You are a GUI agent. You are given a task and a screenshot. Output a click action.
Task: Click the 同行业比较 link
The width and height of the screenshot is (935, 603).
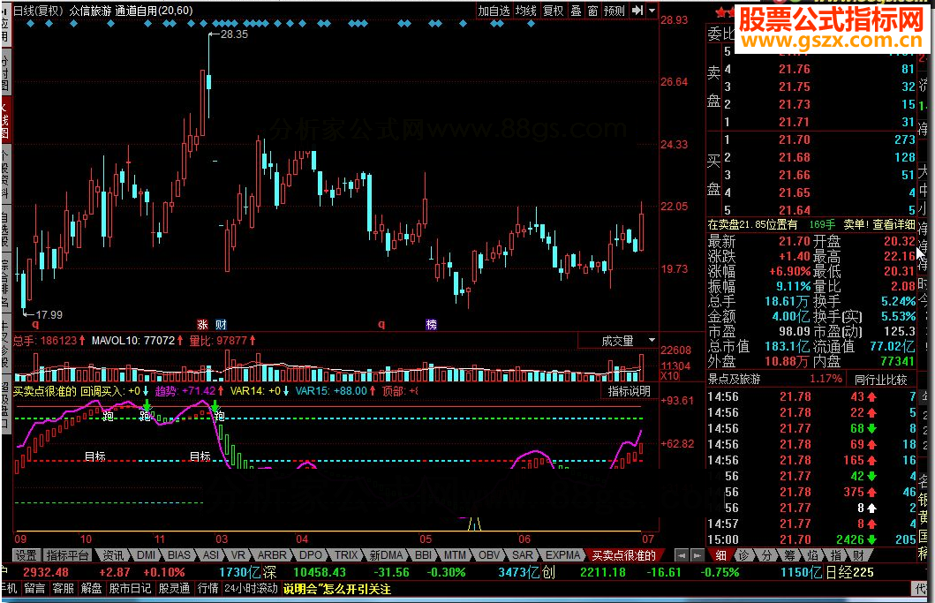coord(881,380)
